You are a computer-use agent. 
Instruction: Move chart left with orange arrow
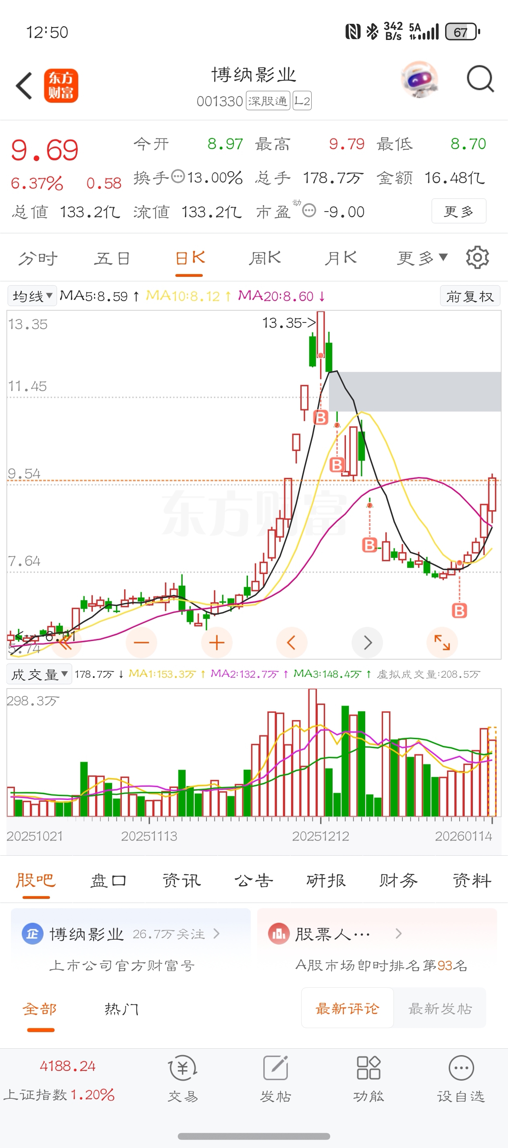tap(291, 642)
